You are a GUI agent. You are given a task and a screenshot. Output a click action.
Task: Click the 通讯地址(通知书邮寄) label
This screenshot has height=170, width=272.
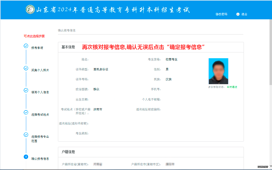coord(74,123)
